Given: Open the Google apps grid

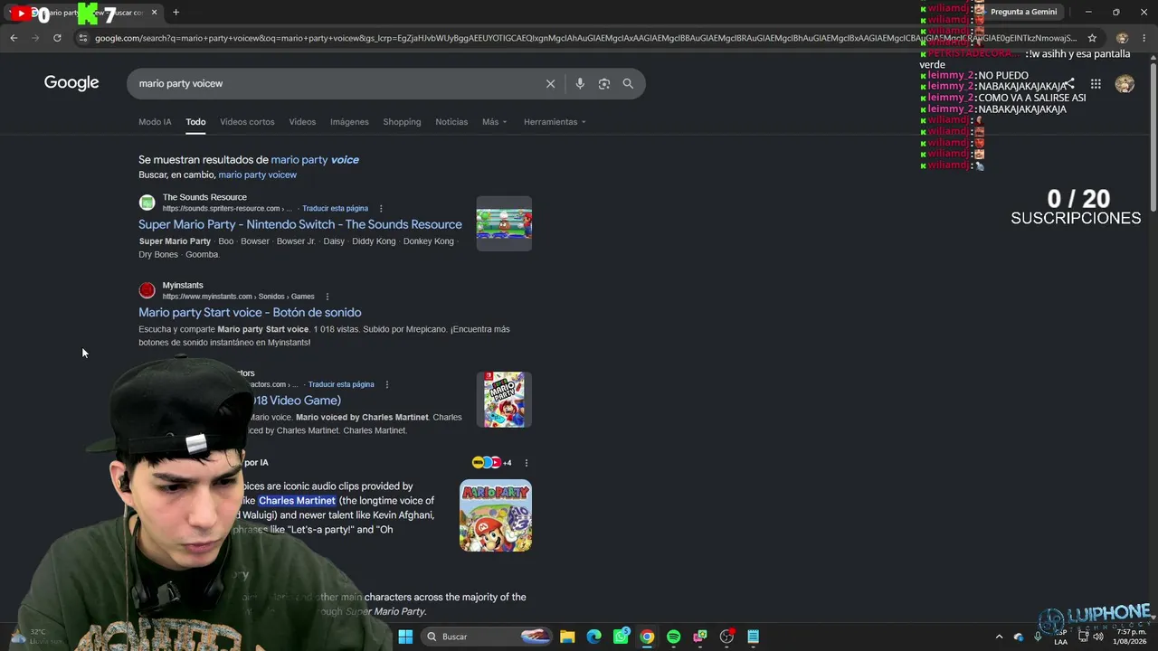Looking at the screenshot, I should pos(1096,84).
